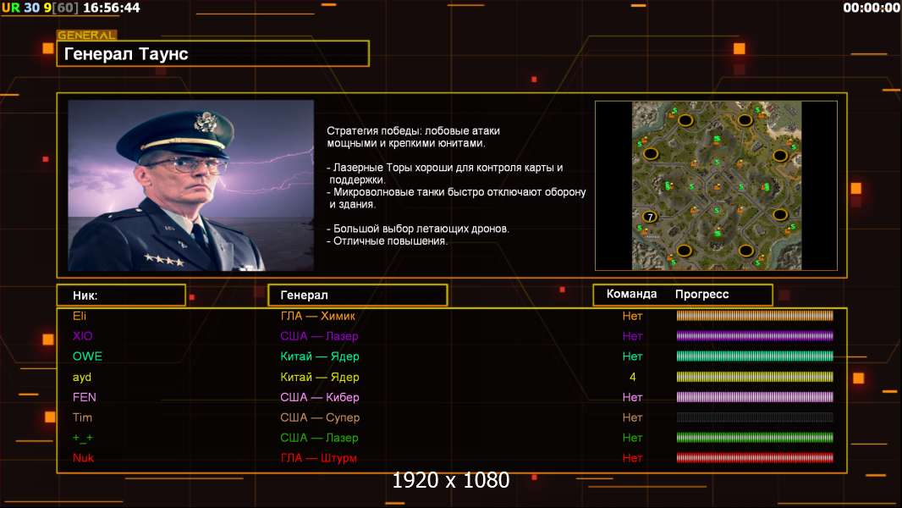The image size is (902, 508).
Task: Click the GENERAL label tag
Action: (x=87, y=35)
